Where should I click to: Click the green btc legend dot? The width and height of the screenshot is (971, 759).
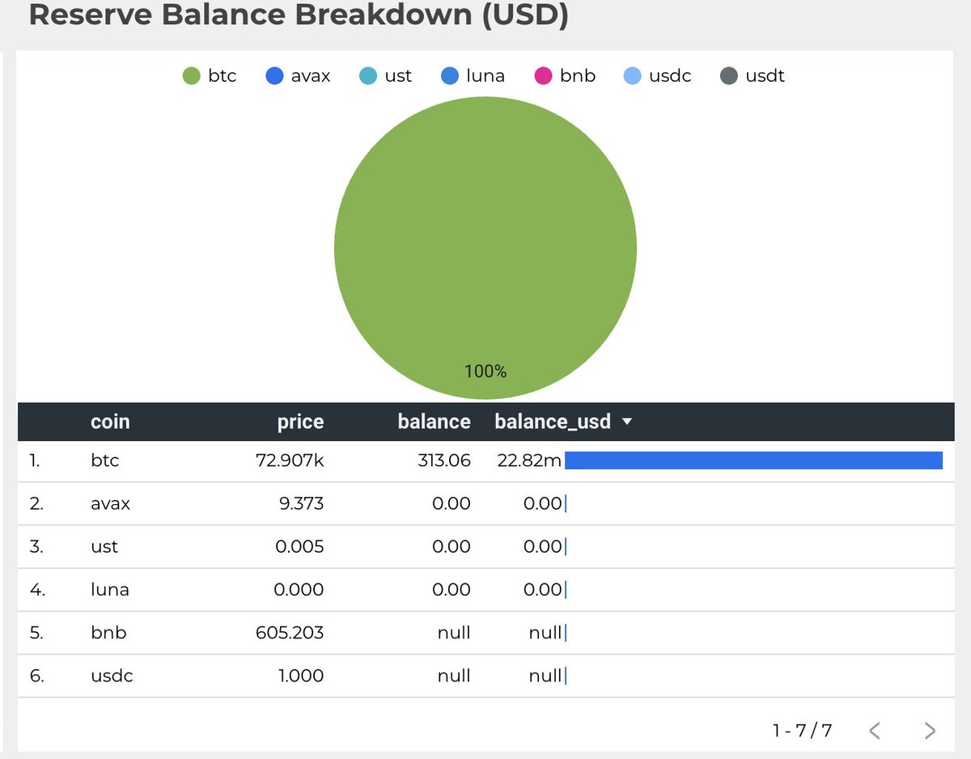pos(191,76)
